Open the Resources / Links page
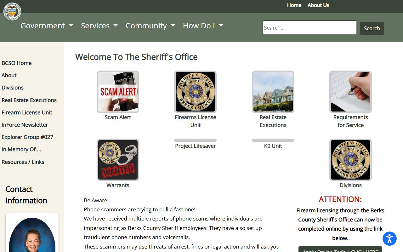403x252 pixels. pyautogui.click(x=23, y=162)
